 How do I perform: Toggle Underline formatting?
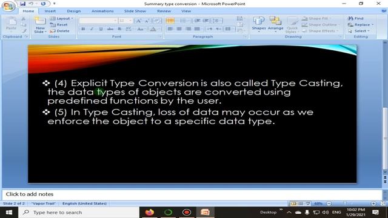click(101, 29)
